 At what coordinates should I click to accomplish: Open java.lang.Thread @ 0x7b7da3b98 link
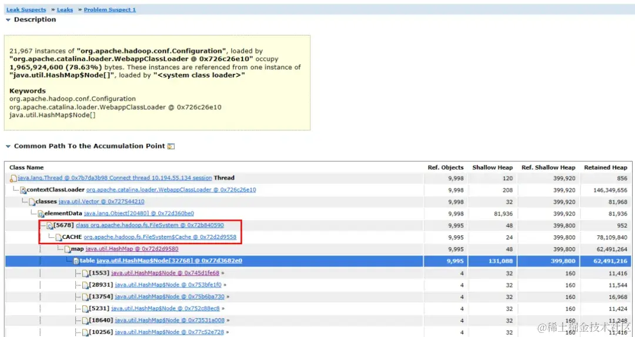[x=115, y=178]
